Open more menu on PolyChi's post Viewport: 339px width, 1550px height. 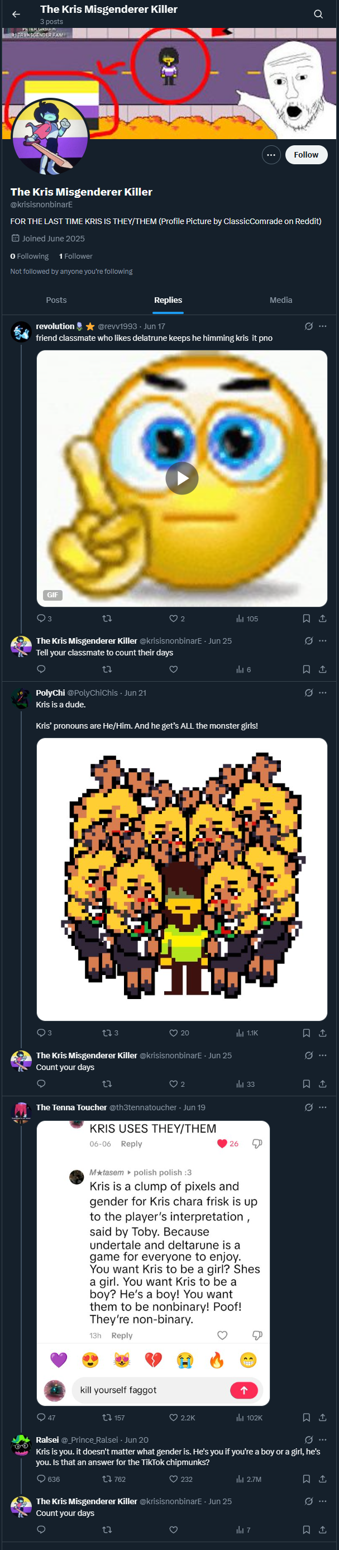323,692
